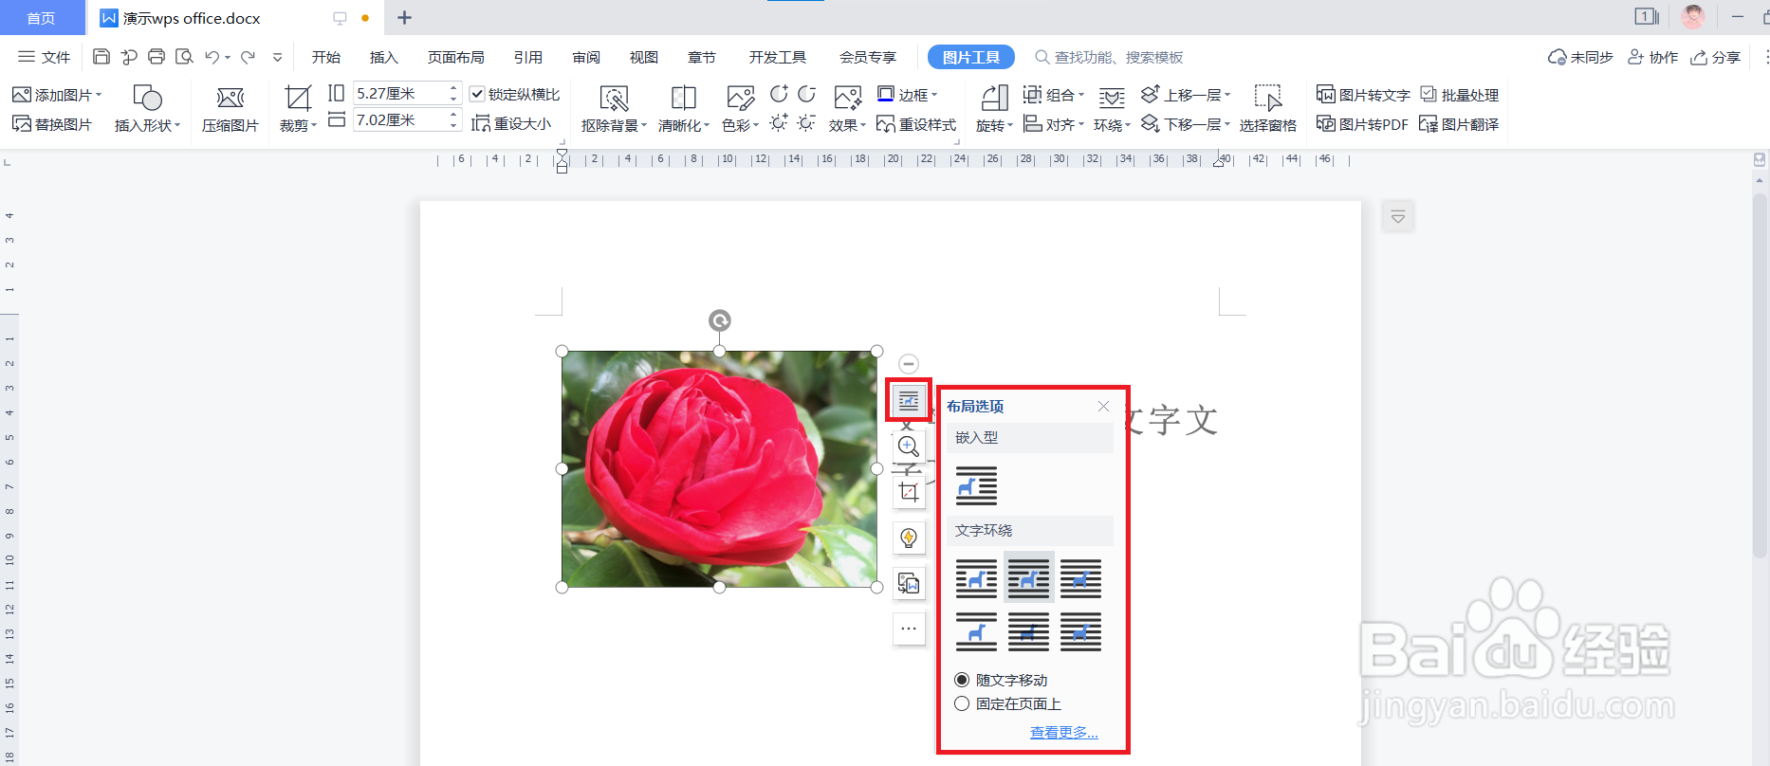This screenshot has height=766, width=1770.
Task: Close the 布局选项 layout options panel
Action: [x=1103, y=406]
